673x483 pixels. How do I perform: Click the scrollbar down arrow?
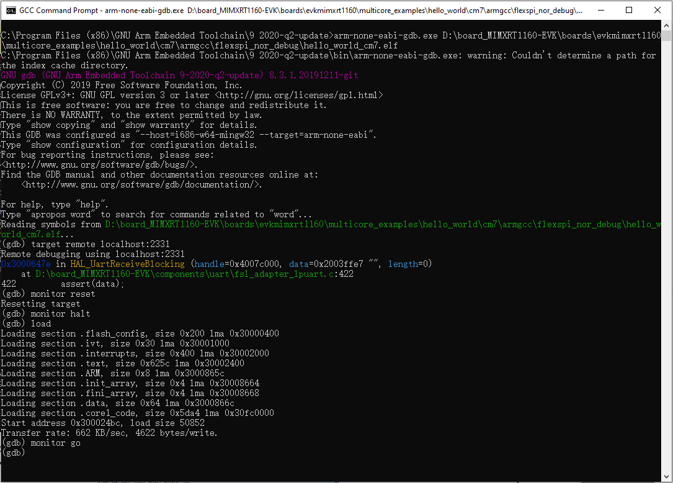pyautogui.click(x=667, y=477)
